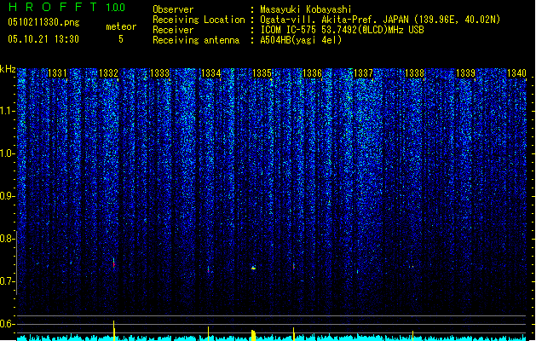The width and height of the screenshot is (536, 341).
Task: Click the time marker 1338
Action: [x=414, y=73]
